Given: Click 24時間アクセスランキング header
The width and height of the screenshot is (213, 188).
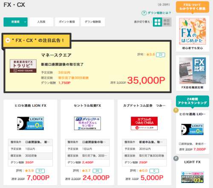Looking at the screenshot, I should pyautogui.click(x=193, y=101).
